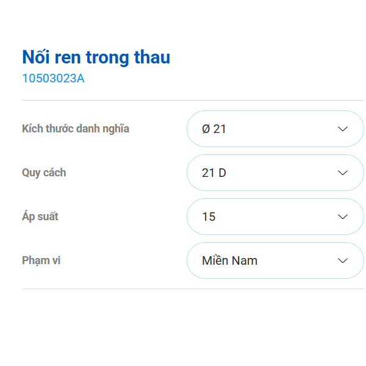The image size is (366, 366).
Task: Click the selected value Miền Nam
Action: point(229,260)
